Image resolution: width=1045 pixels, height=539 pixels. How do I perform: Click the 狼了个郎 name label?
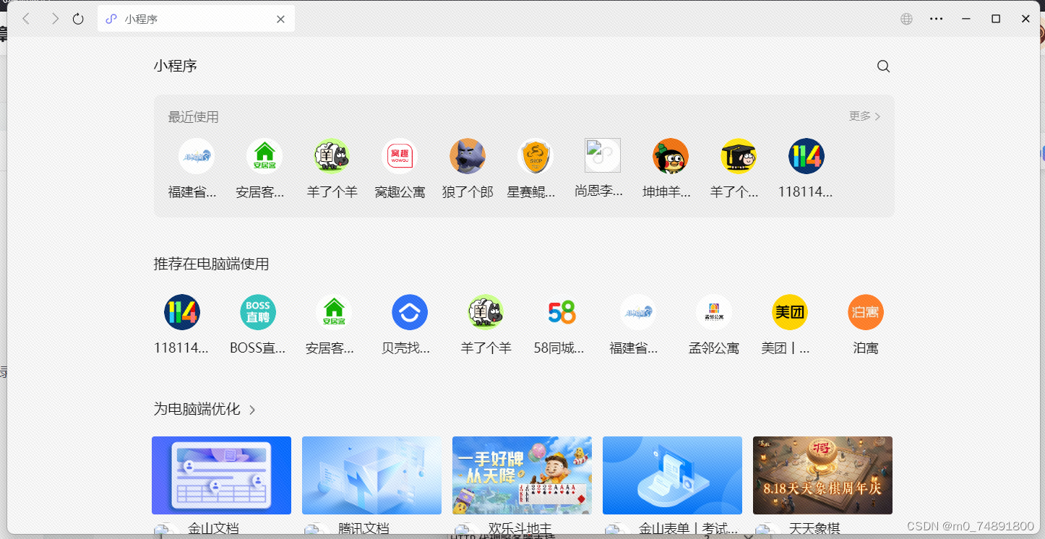(468, 192)
